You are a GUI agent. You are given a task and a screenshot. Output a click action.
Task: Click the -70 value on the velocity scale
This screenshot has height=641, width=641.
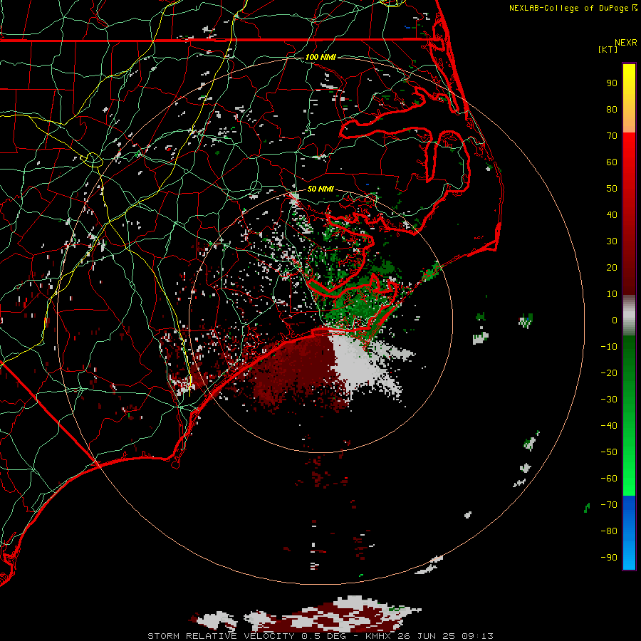coord(609,505)
